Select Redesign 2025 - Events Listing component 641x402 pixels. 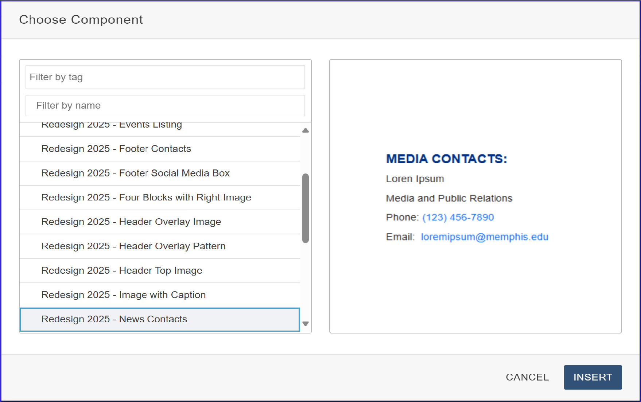(x=112, y=126)
